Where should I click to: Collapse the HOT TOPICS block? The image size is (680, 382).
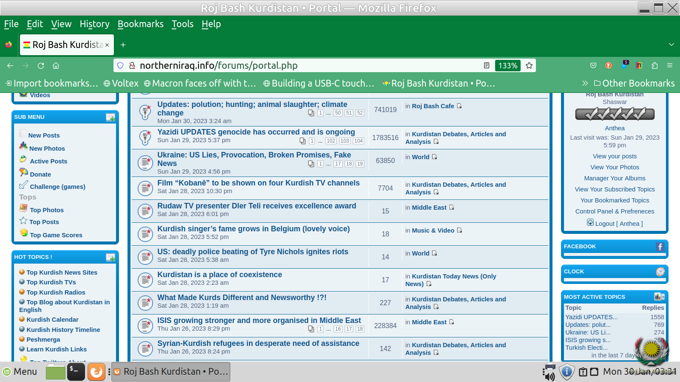pos(110,257)
